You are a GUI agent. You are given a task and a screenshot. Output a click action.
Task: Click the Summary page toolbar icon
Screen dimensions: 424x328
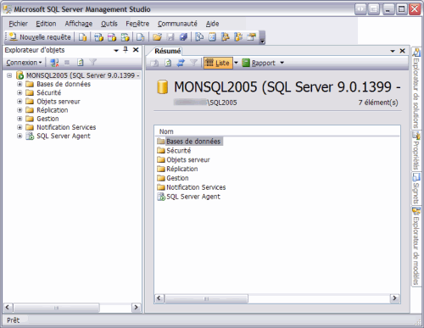point(212,37)
